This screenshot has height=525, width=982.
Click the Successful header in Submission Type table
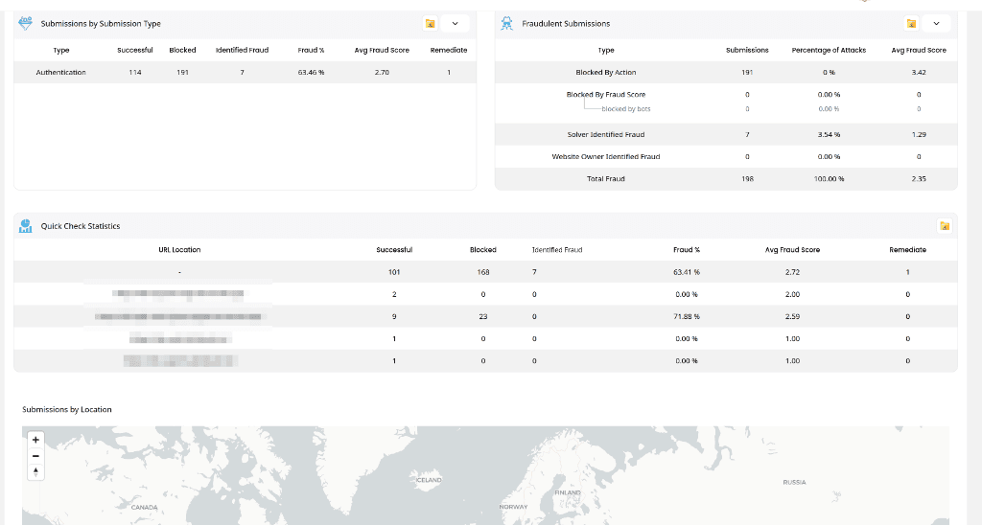pyautogui.click(x=134, y=50)
